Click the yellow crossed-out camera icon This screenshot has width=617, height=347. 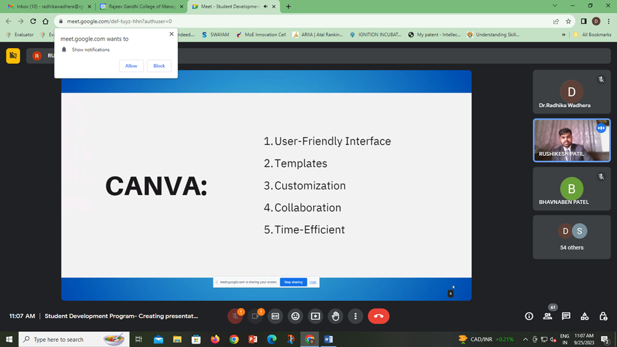coord(13,56)
